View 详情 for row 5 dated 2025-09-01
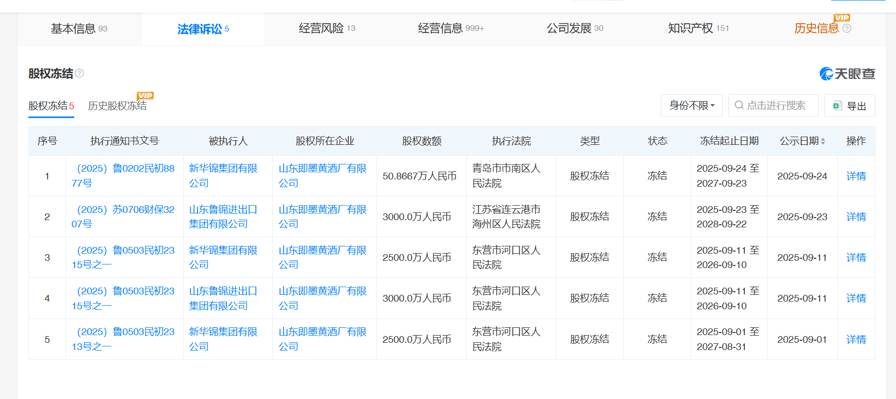 click(x=856, y=339)
